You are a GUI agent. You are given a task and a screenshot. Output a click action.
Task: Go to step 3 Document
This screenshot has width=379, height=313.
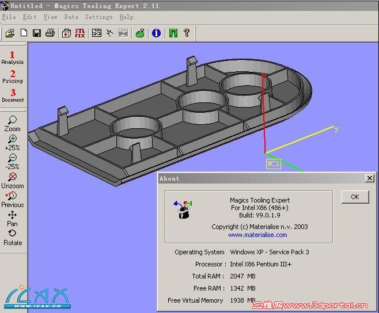click(13, 96)
